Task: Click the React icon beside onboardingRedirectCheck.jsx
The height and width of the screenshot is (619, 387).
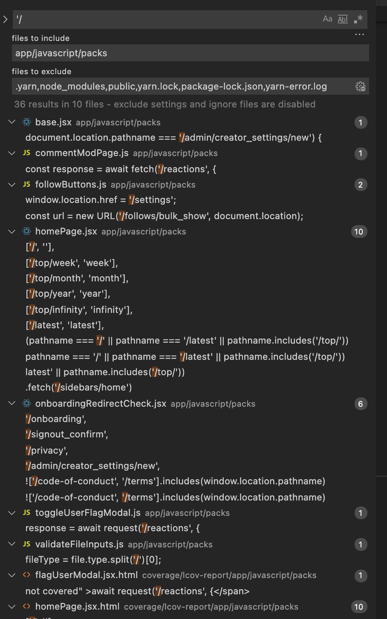Action: (27, 404)
